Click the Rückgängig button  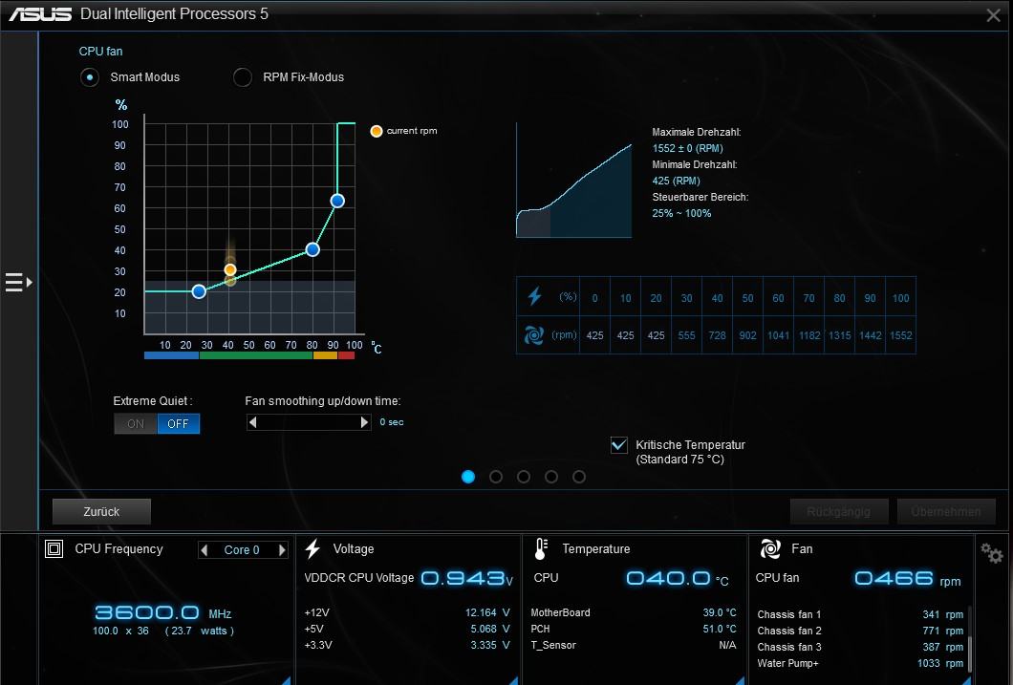[838, 511]
